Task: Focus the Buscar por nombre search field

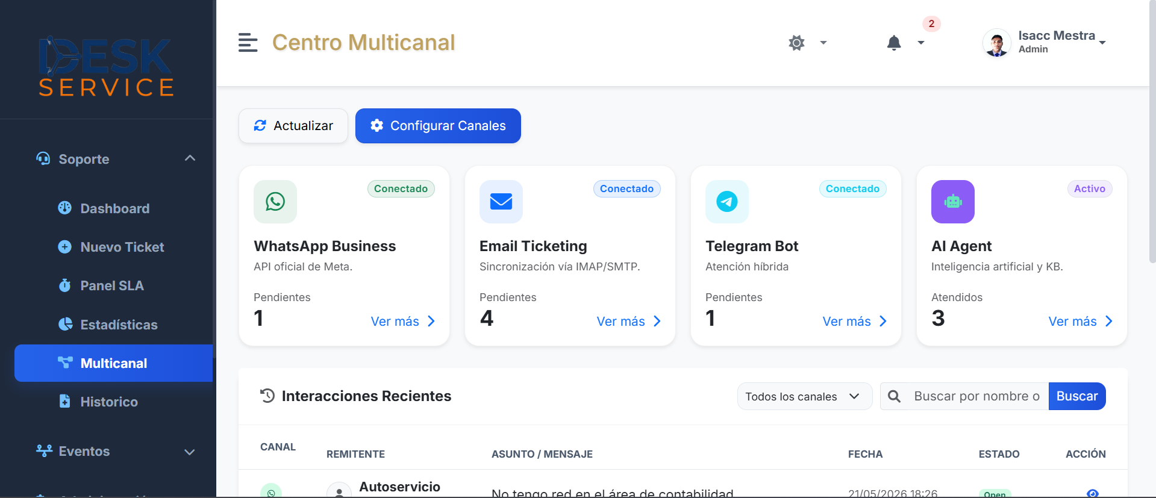Action: click(x=977, y=396)
